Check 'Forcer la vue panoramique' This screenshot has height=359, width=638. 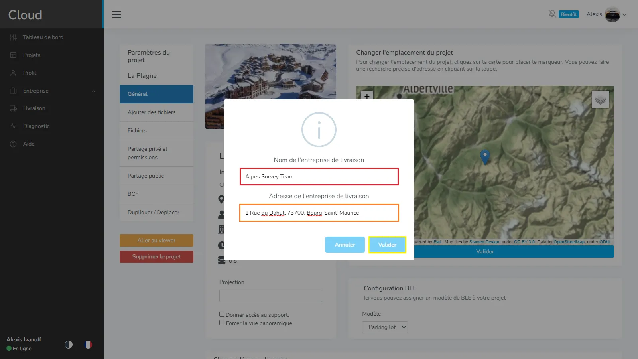[x=222, y=323]
